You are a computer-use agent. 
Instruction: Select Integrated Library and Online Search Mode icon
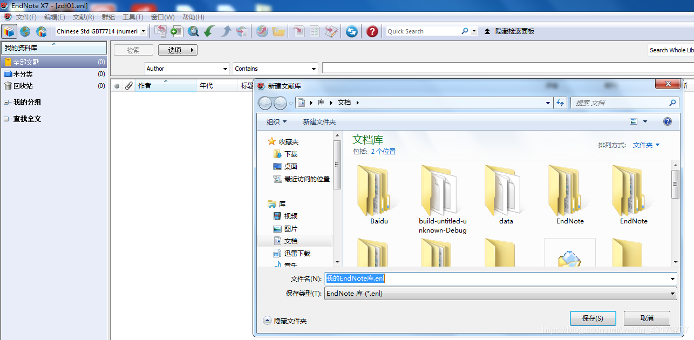41,31
